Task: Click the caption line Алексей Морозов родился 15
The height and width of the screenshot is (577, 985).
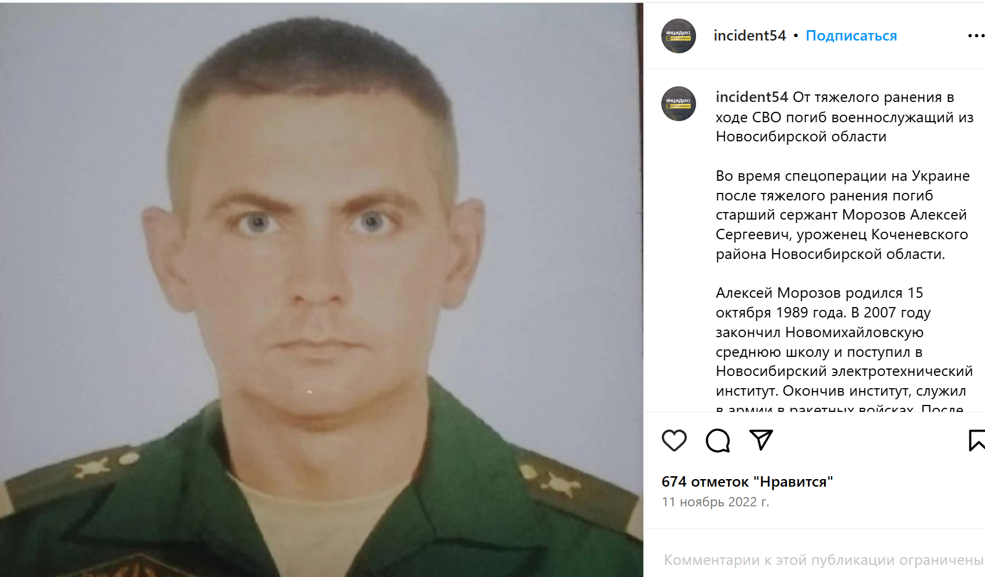Action: coord(819,293)
